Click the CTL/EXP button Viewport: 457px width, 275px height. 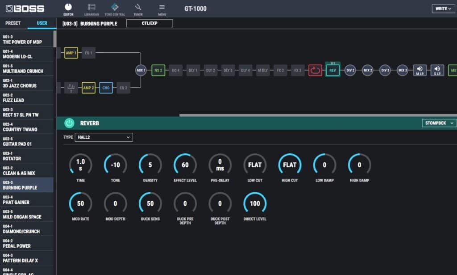click(x=150, y=23)
